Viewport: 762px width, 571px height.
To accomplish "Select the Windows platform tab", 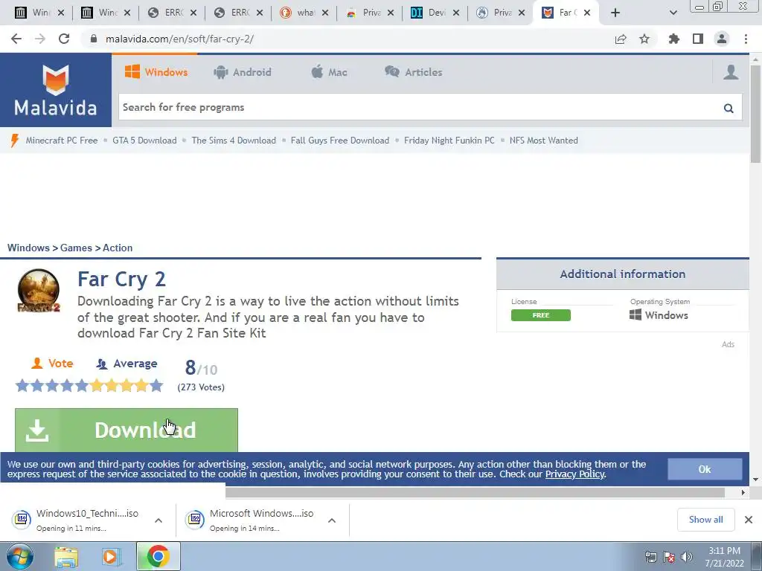I will 156,72.
